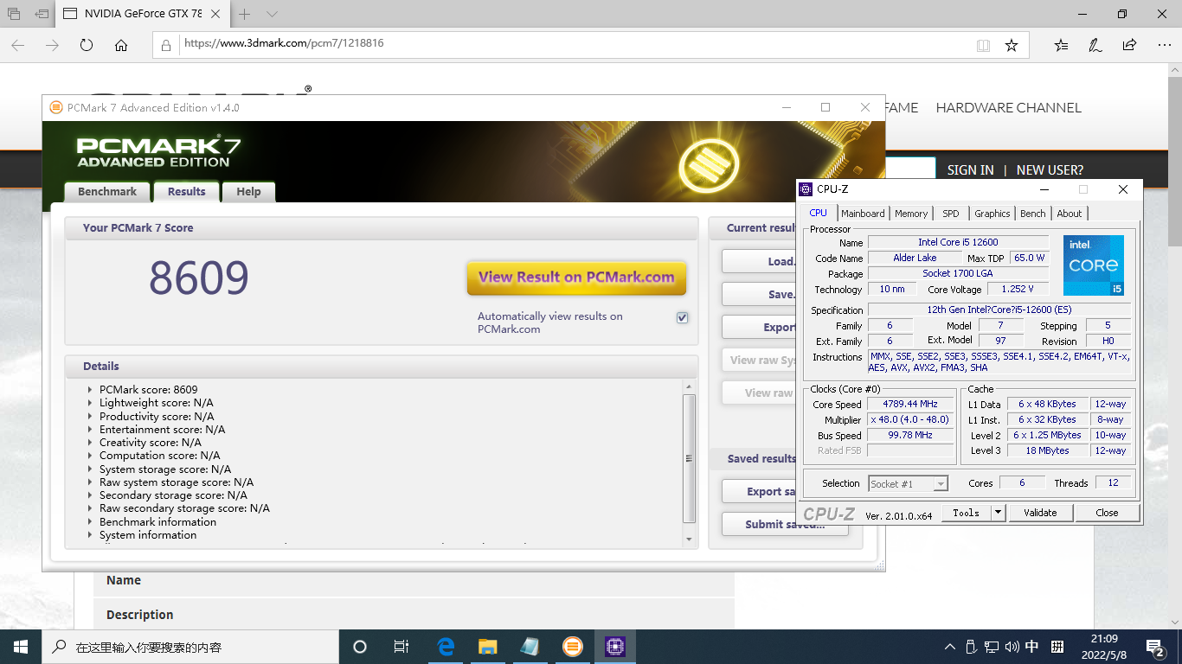This screenshot has height=664, width=1182.
Task: Open CPU-Z Memory tab
Action: pos(911,214)
